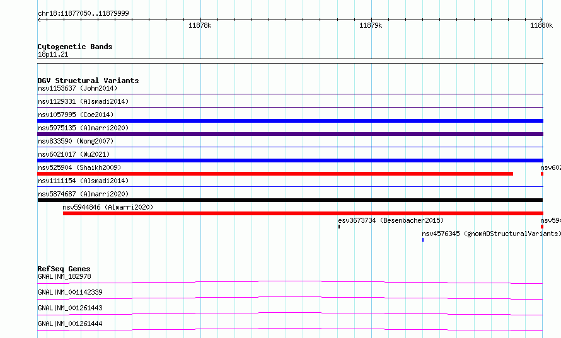Click the 11879k ruler tick label
This screenshot has width=561, height=338.
click(371, 25)
